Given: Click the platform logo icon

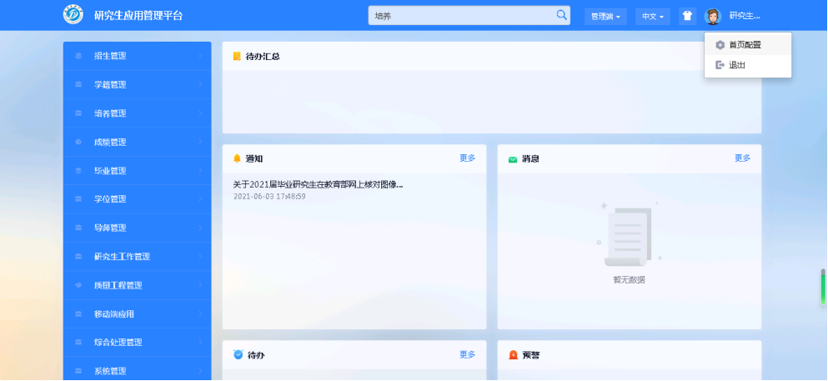Looking at the screenshot, I should click(73, 15).
